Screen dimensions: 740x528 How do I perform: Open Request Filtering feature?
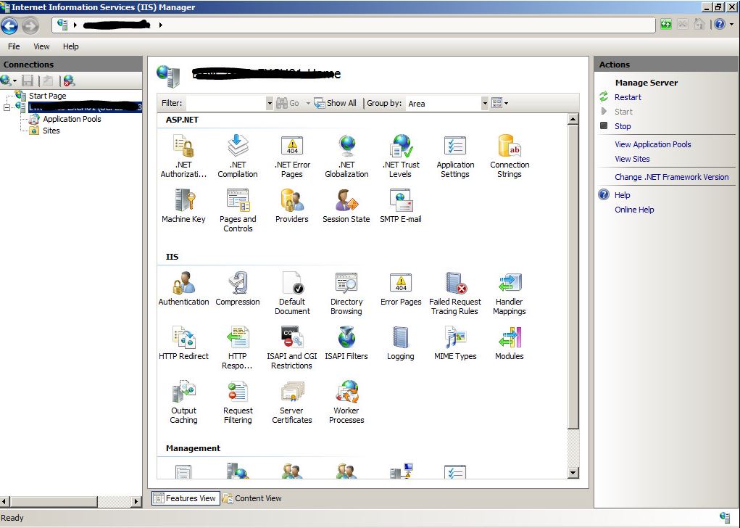[x=238, y=402]
